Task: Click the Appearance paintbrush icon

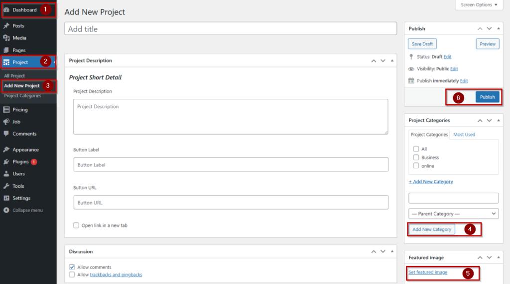Action: point(6,149)
